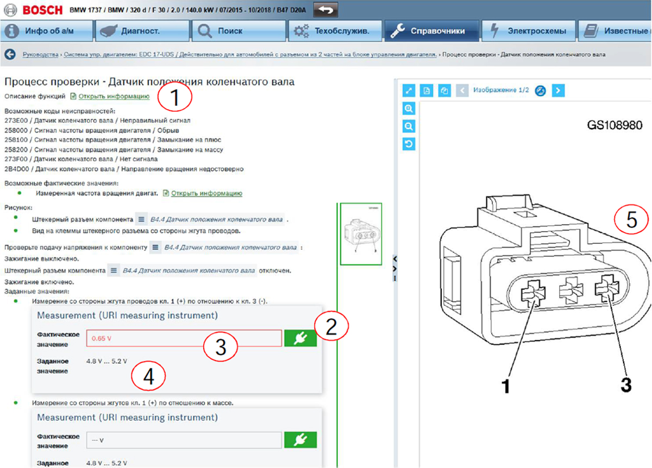Click the back arrow button beside vehicle info

[x=326, y=9]
